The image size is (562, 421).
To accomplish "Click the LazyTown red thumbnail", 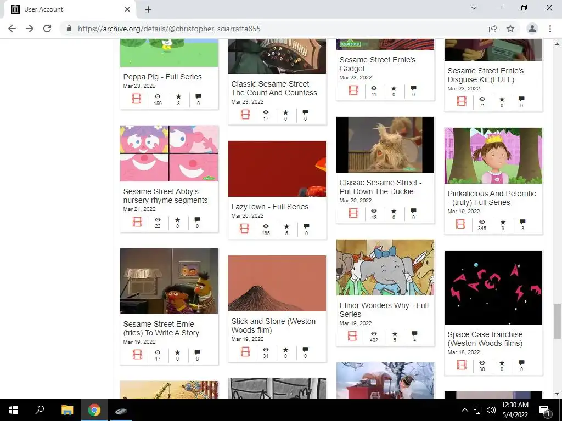I will [277, 169].
